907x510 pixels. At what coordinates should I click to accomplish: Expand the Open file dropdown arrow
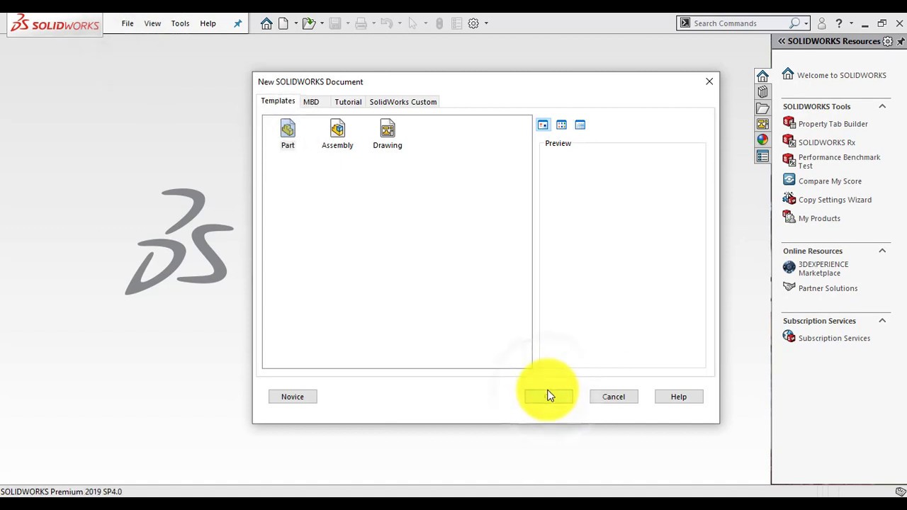322,23
